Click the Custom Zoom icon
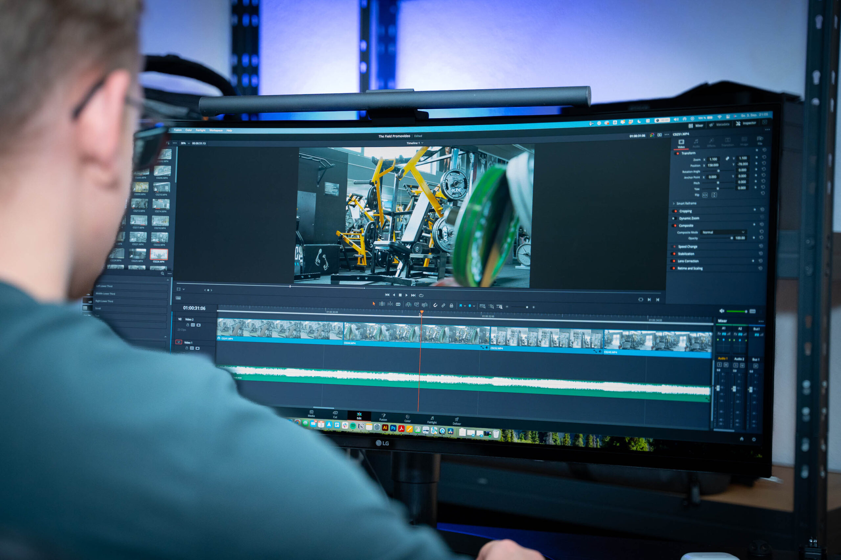841x560 pixels. pos(500,307)
